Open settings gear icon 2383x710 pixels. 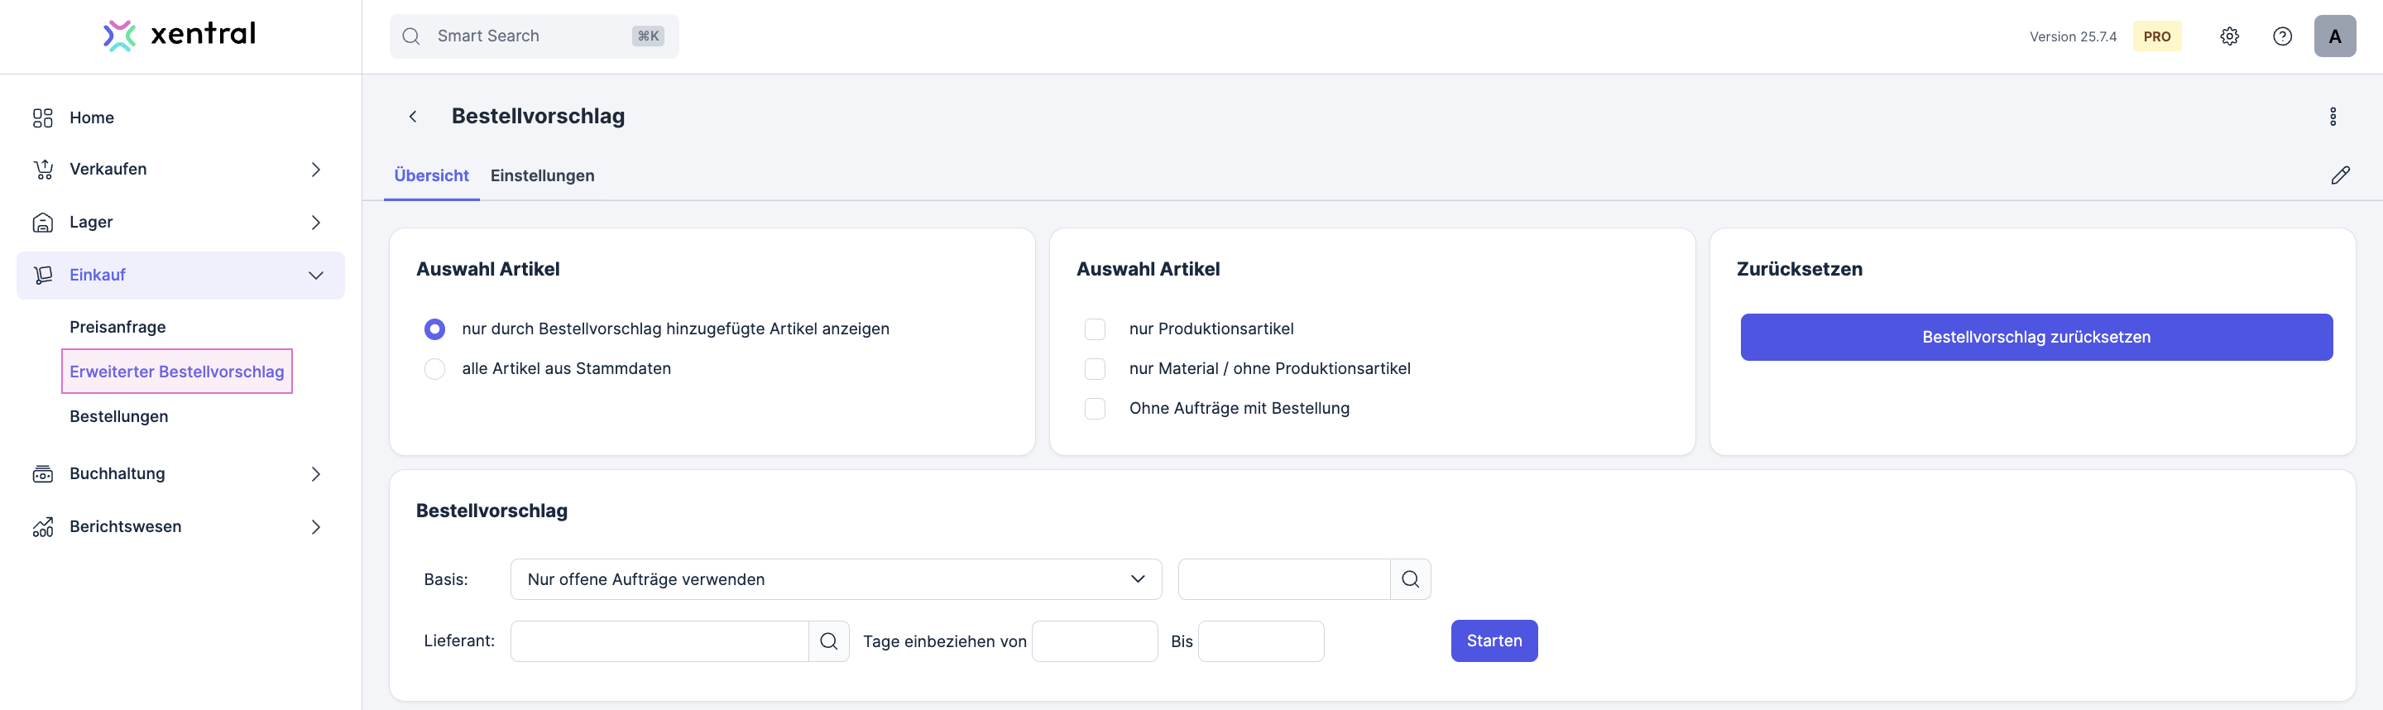tap(2229, 36)
